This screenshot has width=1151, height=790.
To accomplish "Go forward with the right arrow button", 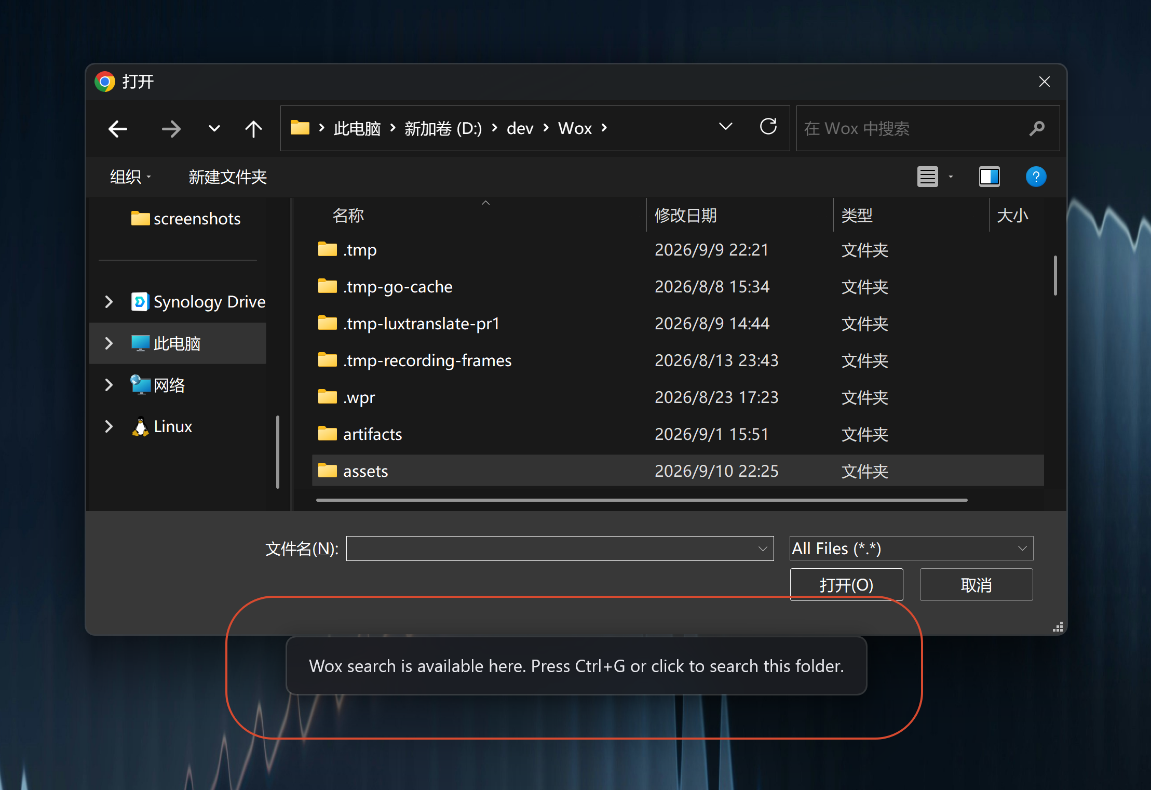I will [171, 129].
